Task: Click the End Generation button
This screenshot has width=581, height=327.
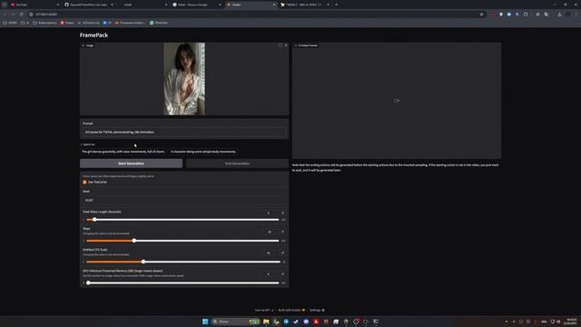Action: pos(237,163)
